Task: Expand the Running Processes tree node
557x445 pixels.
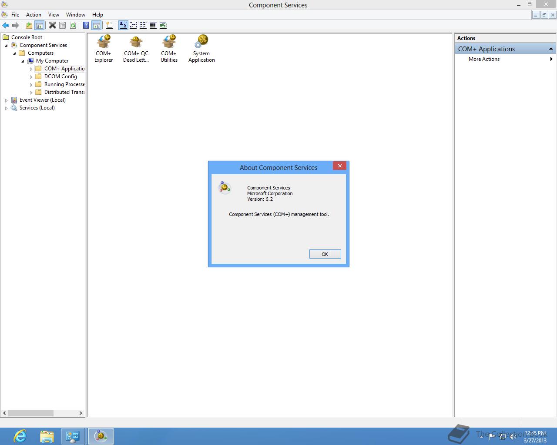Action: point(31,85)
